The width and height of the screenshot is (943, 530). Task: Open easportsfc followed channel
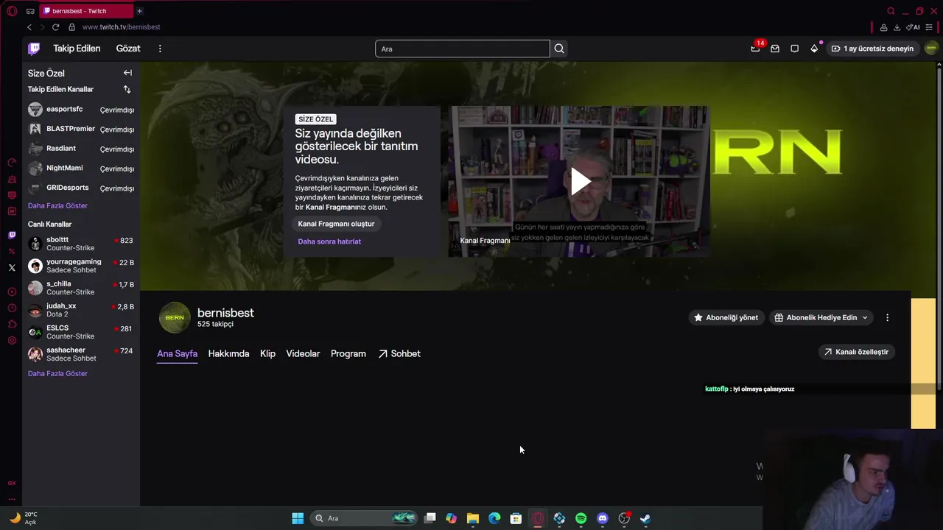[x=81, y=110]
